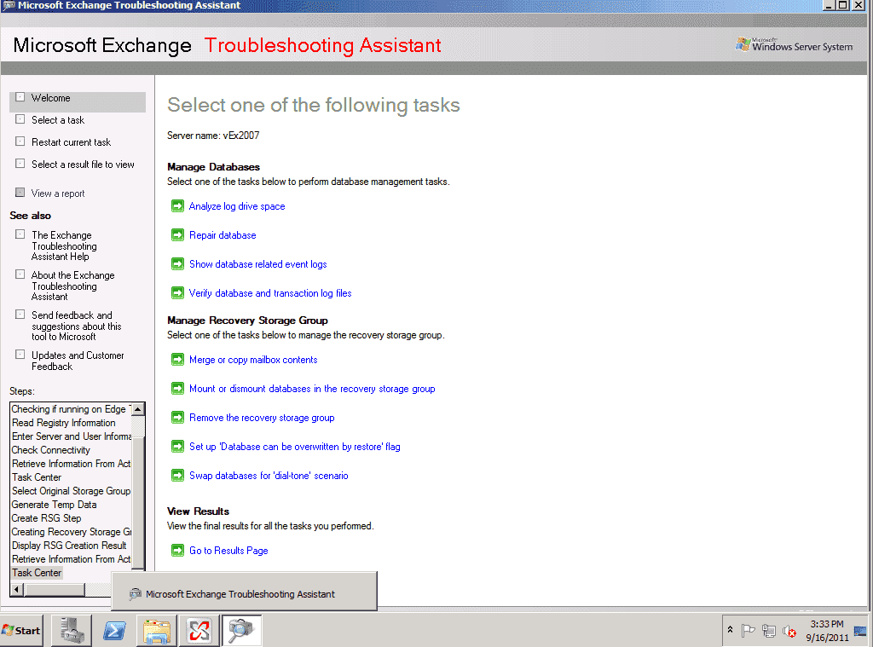Launch PowerShell from the taskbar
This screenshot has height=647, width=873.
pyautogui.click(x=114, y=631)
